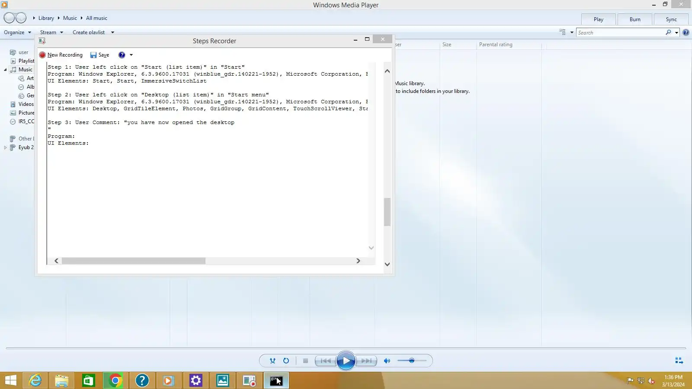Click Music in the breadcrumb path
The height and width of the screenshot is (389, 692).
point(70,18)
